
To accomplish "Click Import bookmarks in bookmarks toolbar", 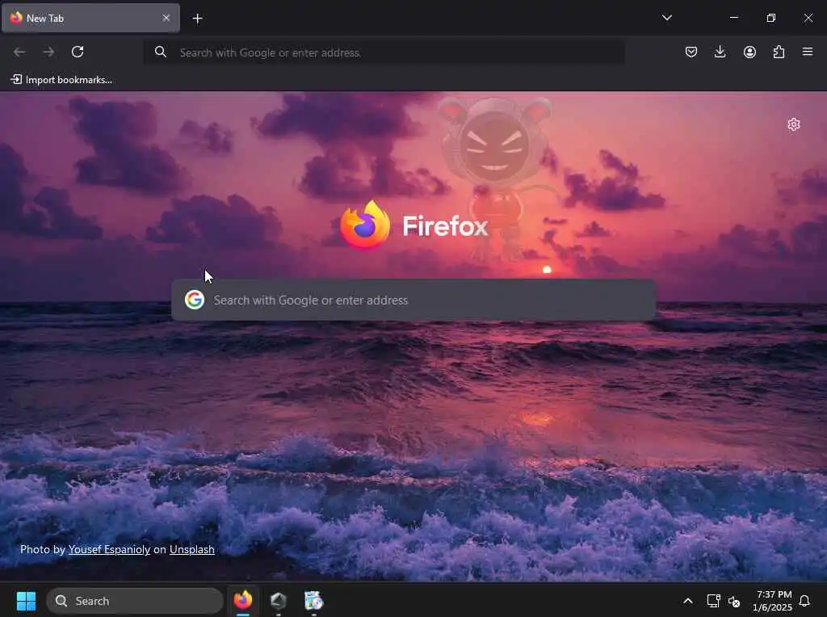I will pyautogui.click(x=61, y=80).
